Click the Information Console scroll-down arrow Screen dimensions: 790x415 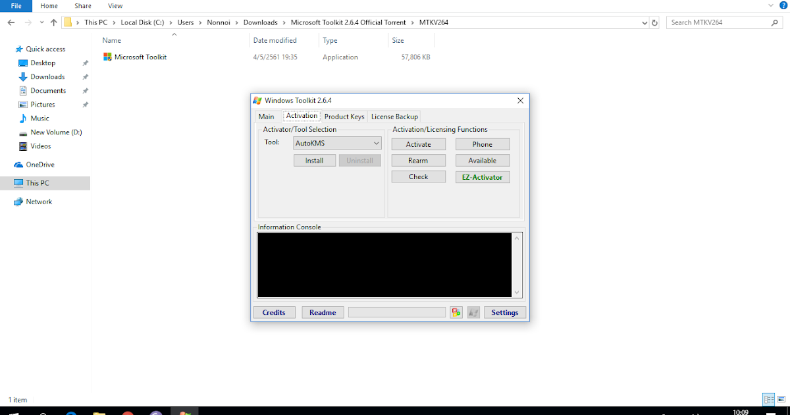[517, 292]
